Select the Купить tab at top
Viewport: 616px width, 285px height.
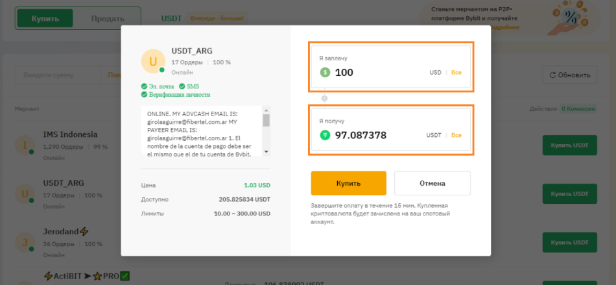pyautogui.click(x=45, y=18)
